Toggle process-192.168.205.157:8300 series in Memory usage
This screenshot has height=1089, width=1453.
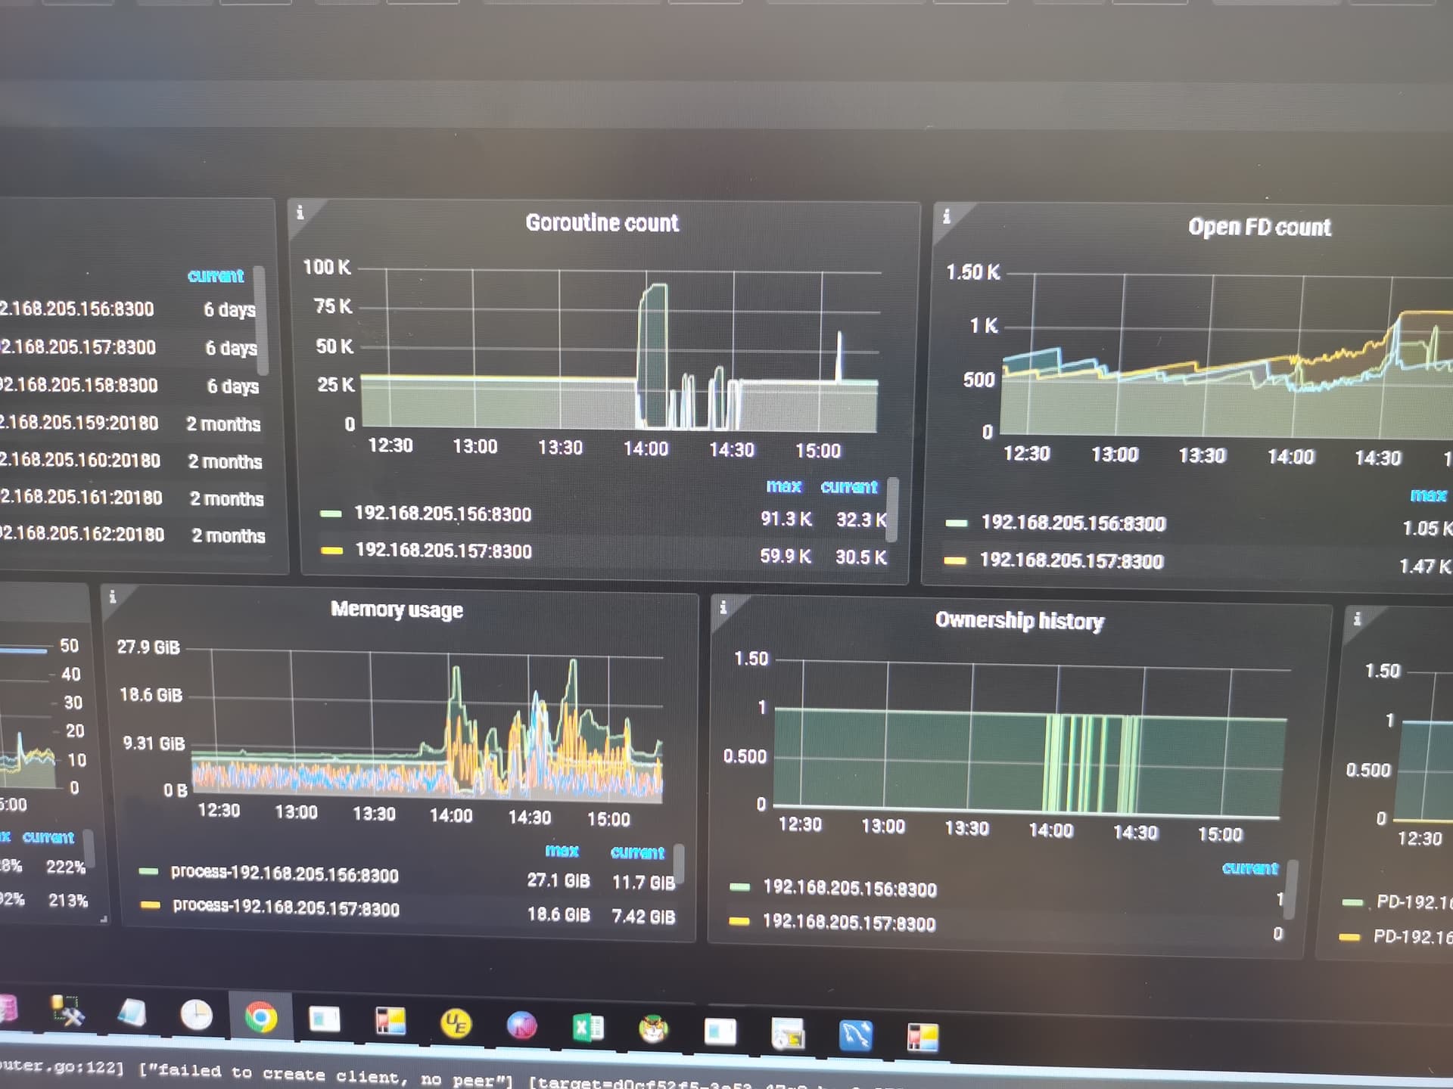coord(286,907)
